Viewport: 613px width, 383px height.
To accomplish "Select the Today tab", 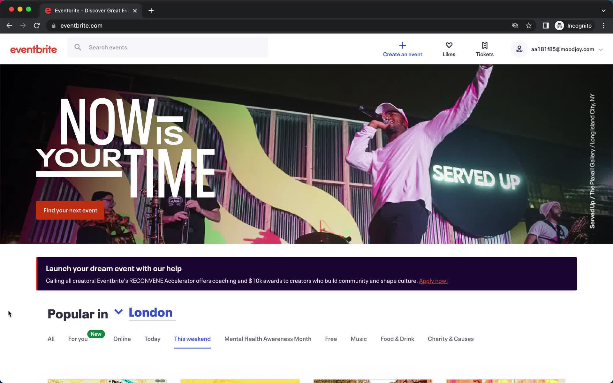I will coord(152,339).
